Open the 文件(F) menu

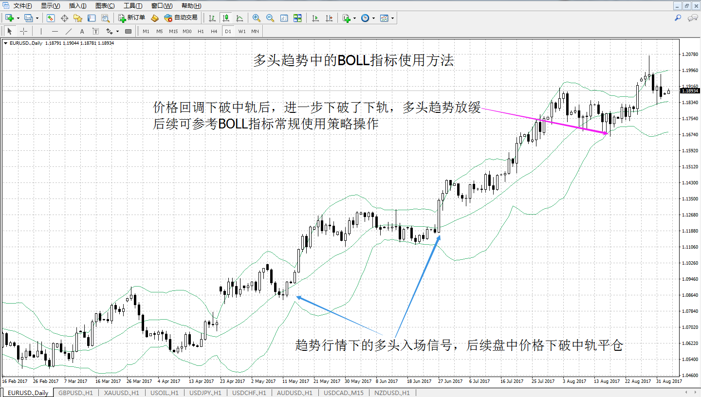tap(22, 6)
